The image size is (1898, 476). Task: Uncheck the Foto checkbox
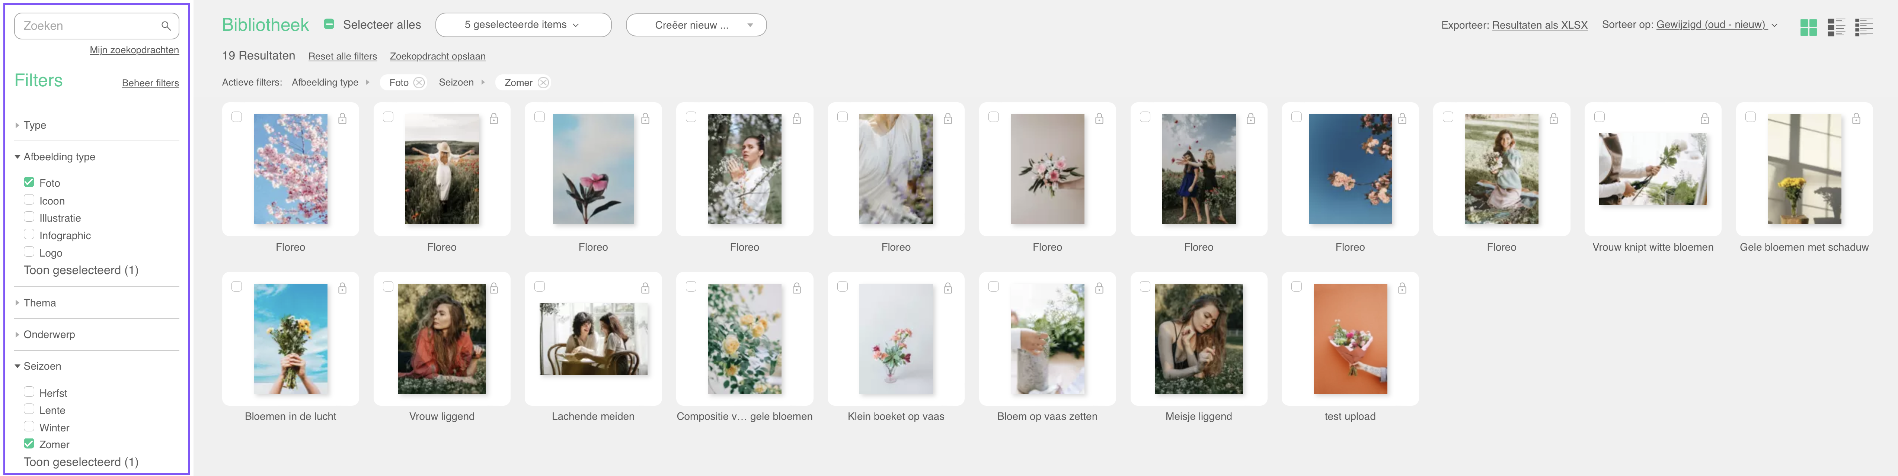coord(29,182)
